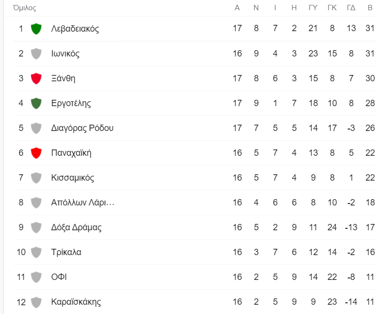Click the red Ξάνθη shield icon

(36, 78)
